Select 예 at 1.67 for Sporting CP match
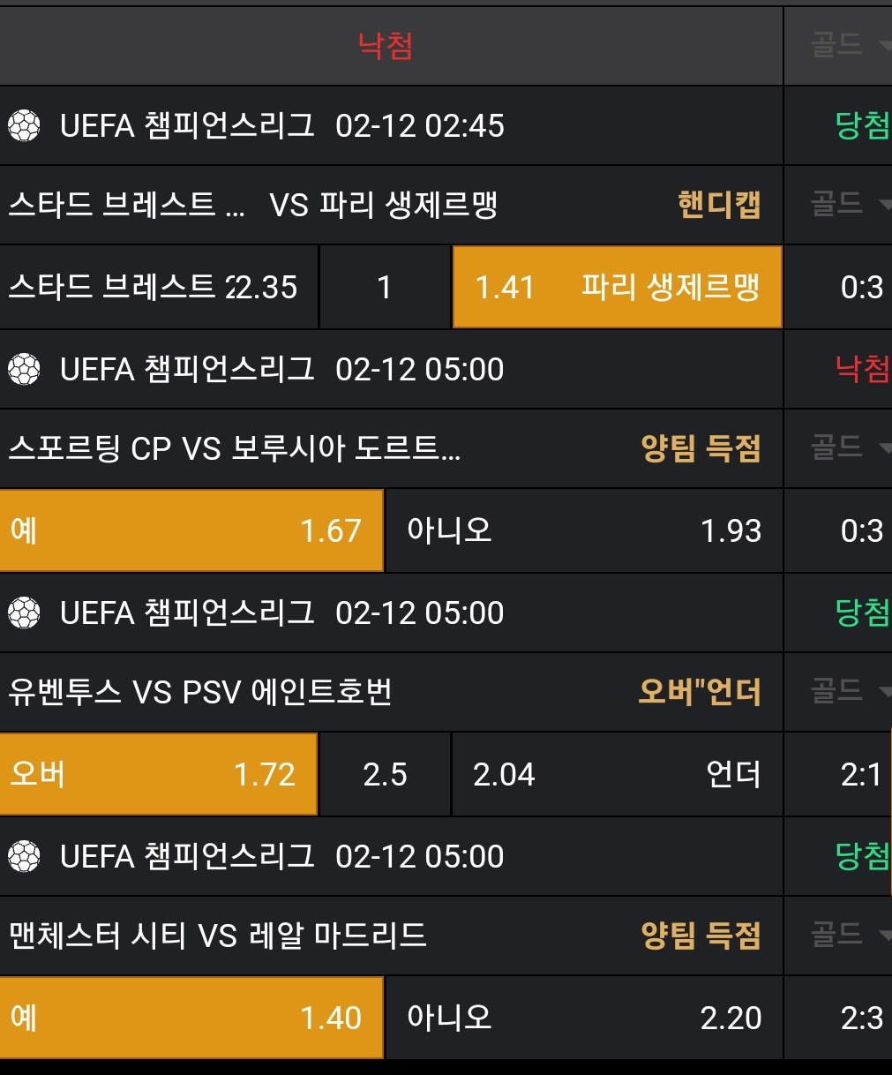 pos(191,530)
